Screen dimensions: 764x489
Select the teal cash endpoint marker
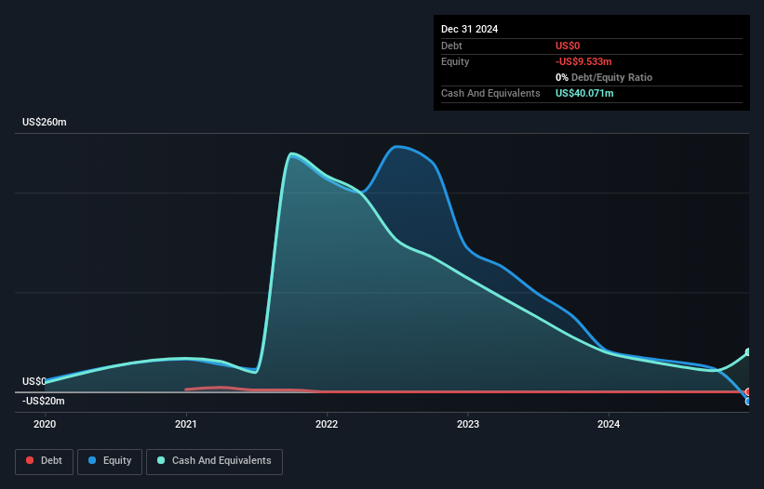[748, 352]
